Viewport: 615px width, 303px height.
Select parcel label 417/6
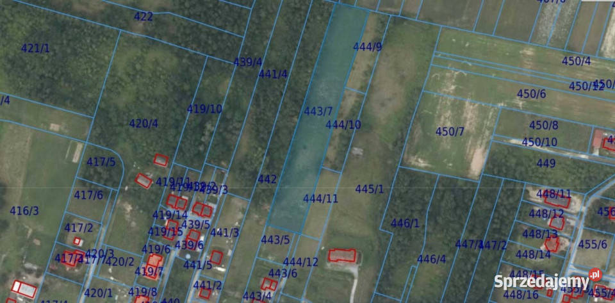click(x=89, y=195)
